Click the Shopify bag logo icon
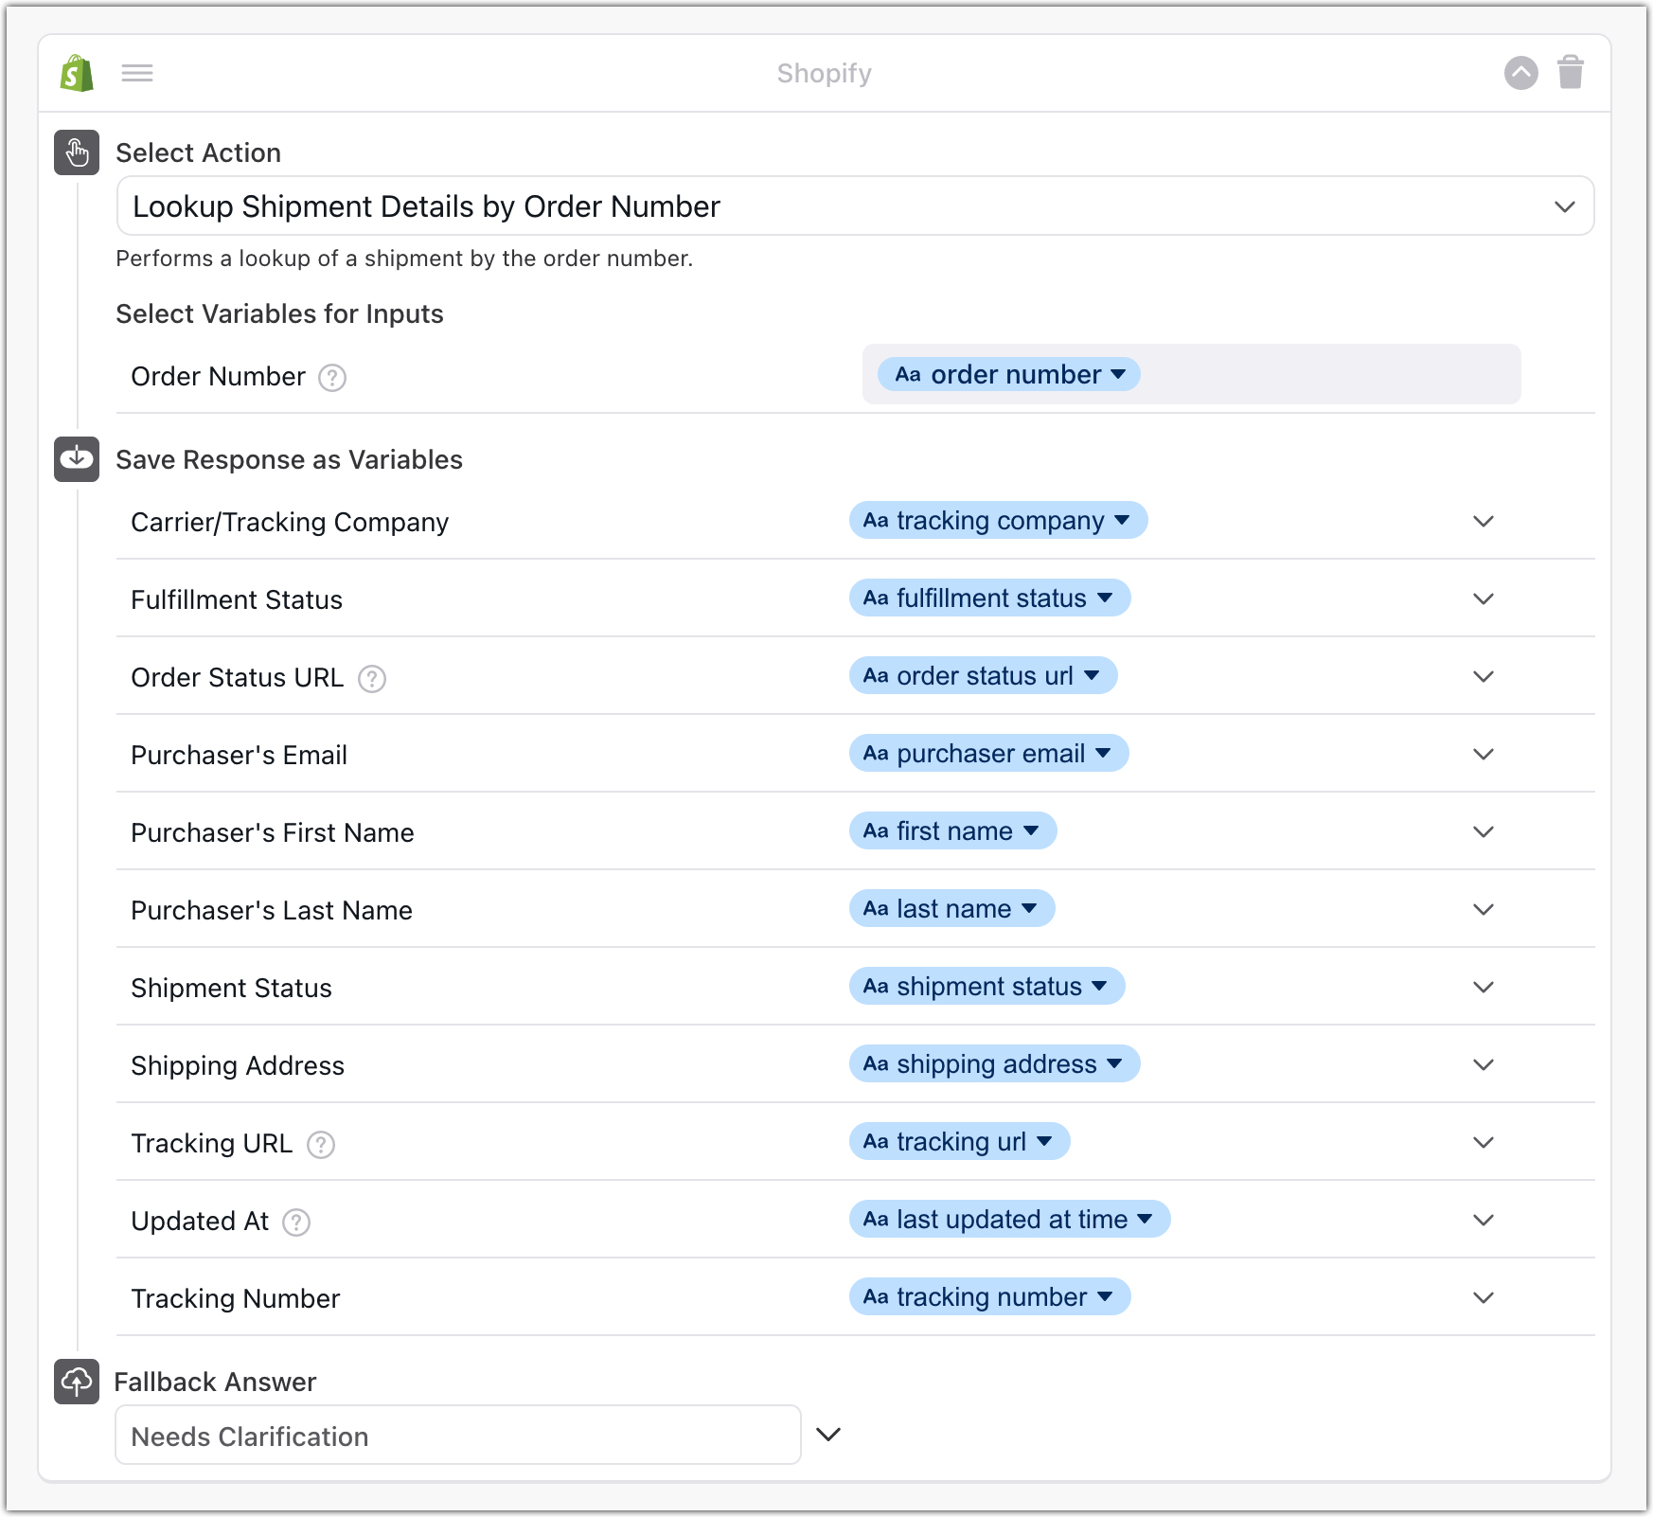This screenshot has width=1653, height=1517. 77,73
